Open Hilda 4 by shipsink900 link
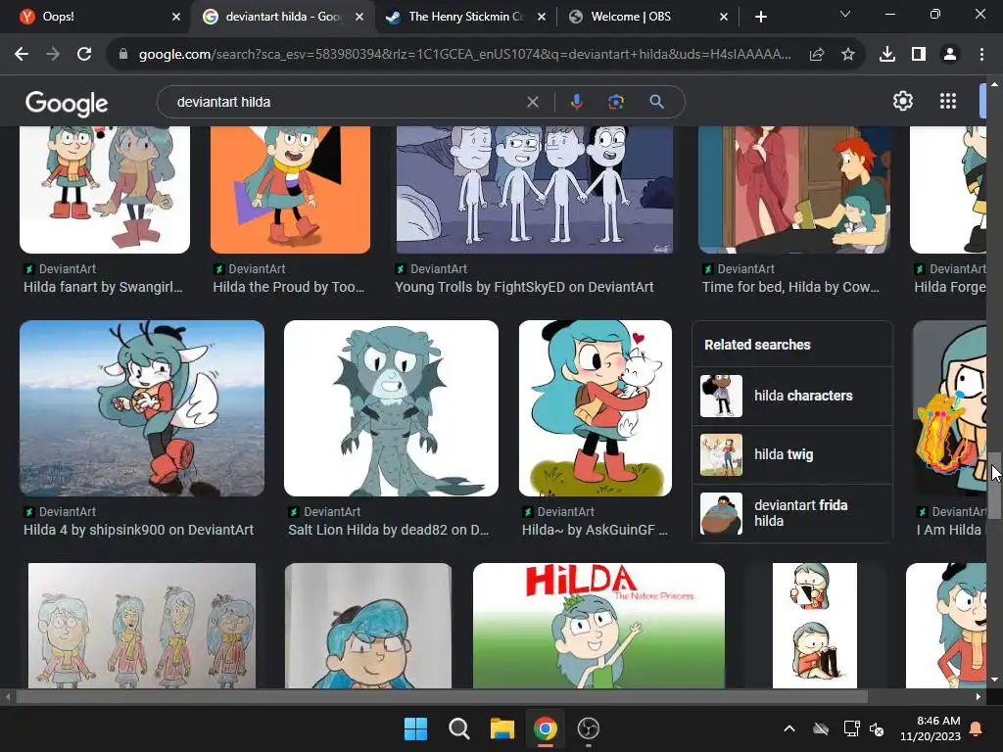Viewport: 1003px width, 752px height. (139, 530)
